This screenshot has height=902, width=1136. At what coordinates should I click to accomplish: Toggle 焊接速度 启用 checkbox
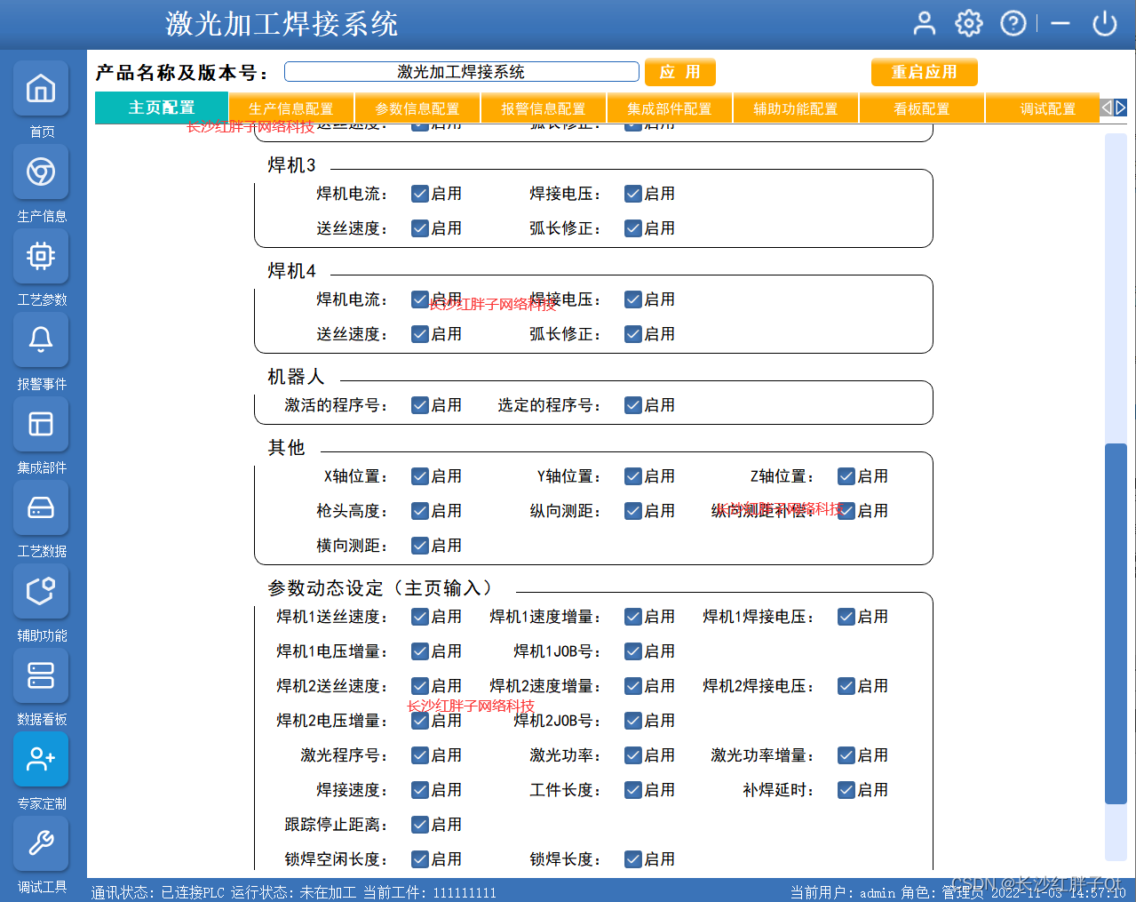(x=420, y=790)
